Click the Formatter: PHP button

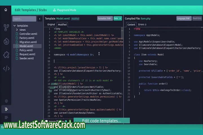pos(104,19)
